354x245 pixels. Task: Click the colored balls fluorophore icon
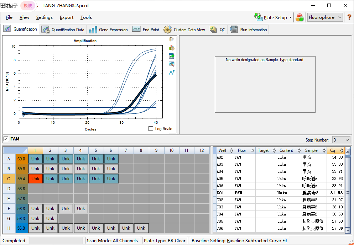[x=300, y=17]
